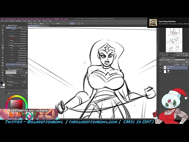Select the Zoom magnifier tool

(3, 28)
